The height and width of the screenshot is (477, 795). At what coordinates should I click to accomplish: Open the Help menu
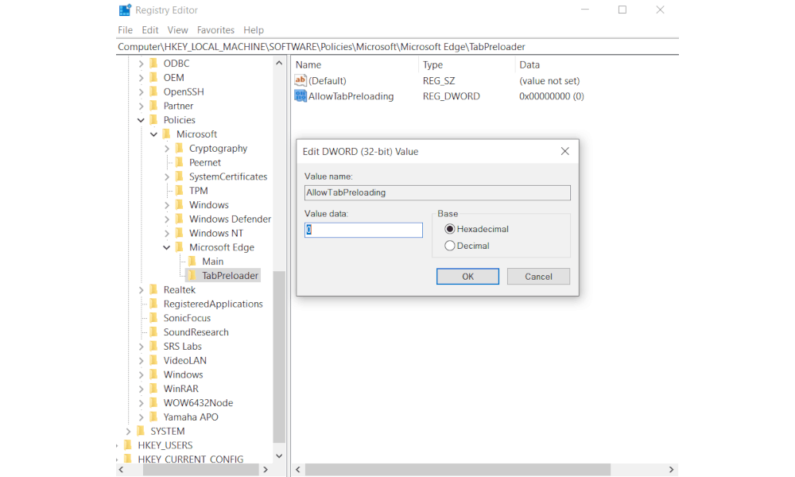[253, 30]
